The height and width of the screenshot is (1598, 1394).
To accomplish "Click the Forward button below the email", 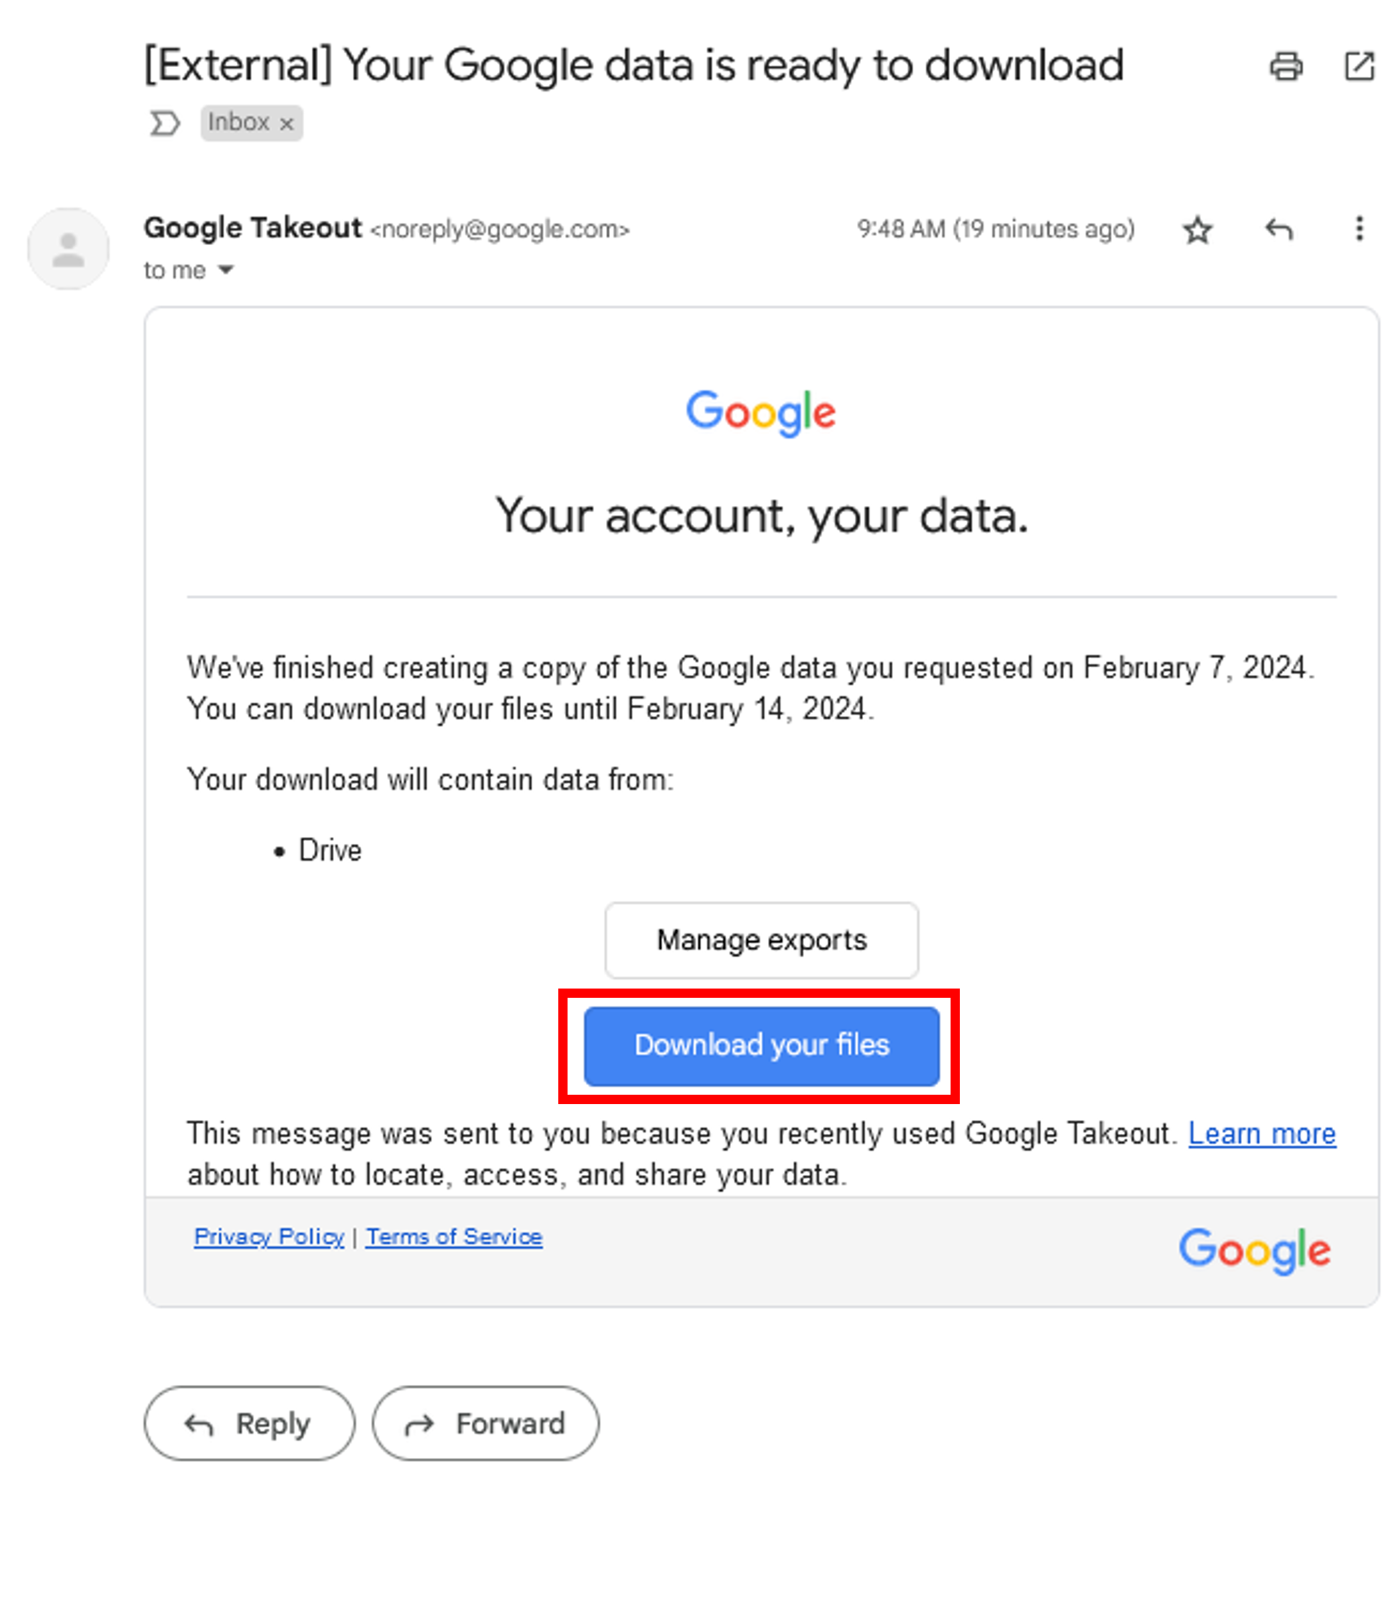I will pos(485,1423).
